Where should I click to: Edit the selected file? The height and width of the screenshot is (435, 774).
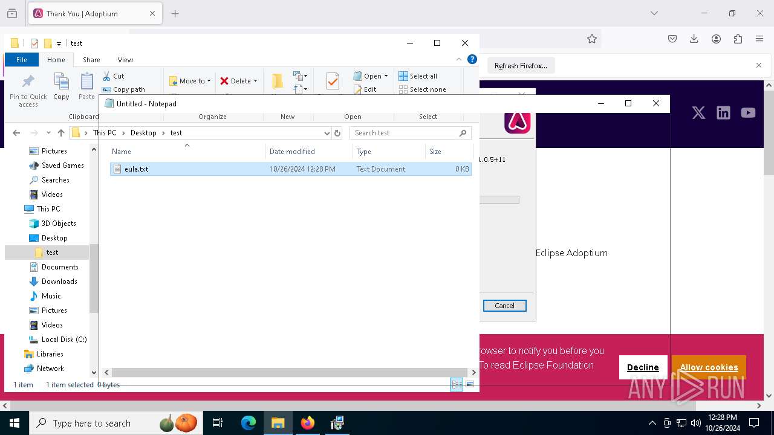(365, 89)
